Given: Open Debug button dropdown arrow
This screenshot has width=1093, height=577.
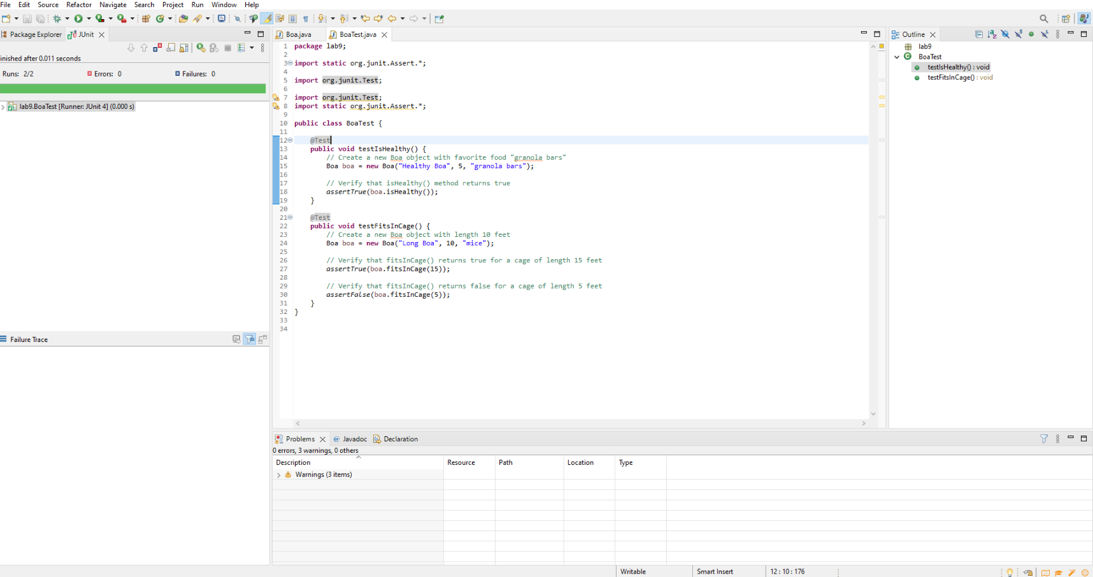Looking at the screenshot, I should click(67, 18).
